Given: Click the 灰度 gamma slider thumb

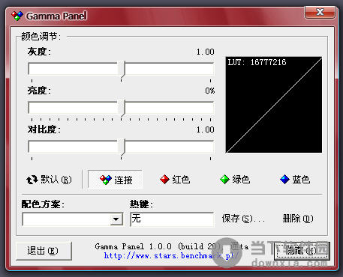Looking at the screenshot, I should (x=122, y=70).
